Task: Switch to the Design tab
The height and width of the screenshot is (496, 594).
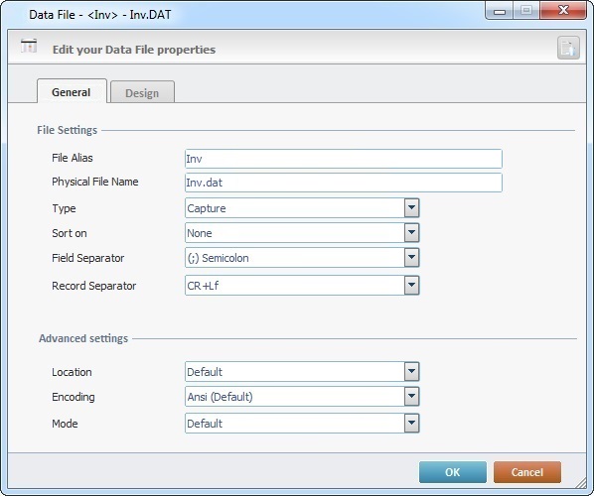Action: 142,92
